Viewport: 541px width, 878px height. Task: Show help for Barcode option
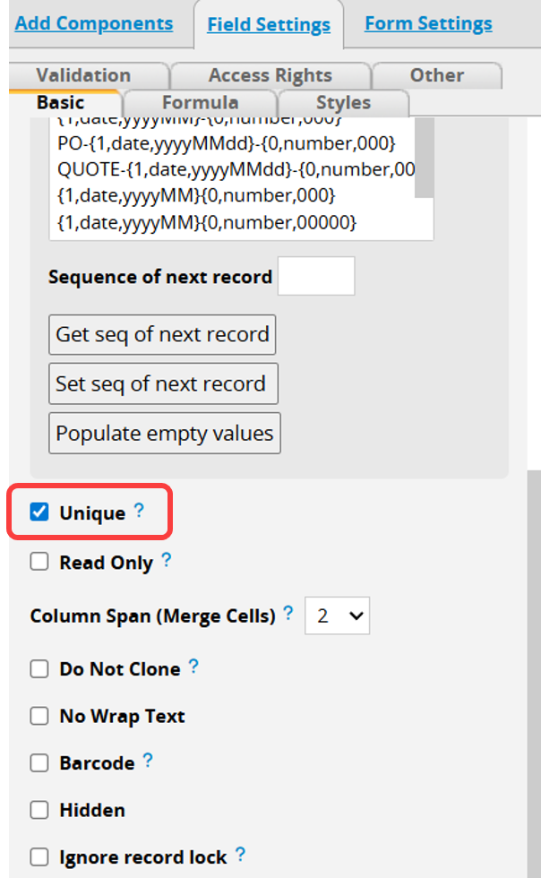(x=147, y=760)
